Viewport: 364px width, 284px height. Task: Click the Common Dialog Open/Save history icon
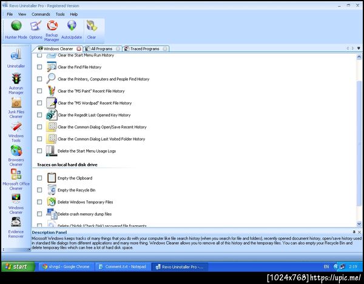tap(52, 127)
